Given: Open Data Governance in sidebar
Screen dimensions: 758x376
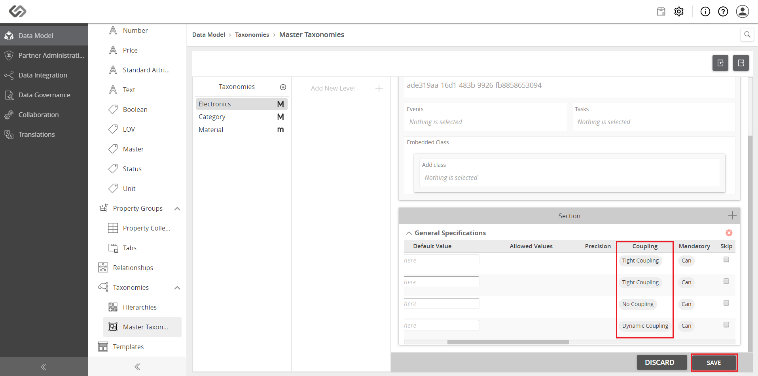Looking at the screenshot, I should pos(44,95).
